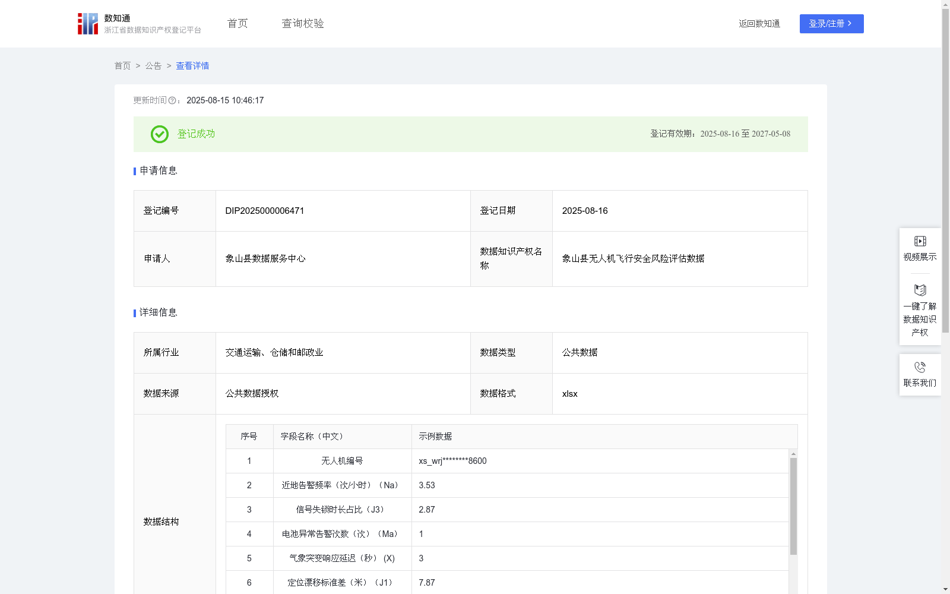Click the 信号失锁时长占比（J3）field
Image resolution: width=950 pixels, height=594 pixels.
point(342,510)
